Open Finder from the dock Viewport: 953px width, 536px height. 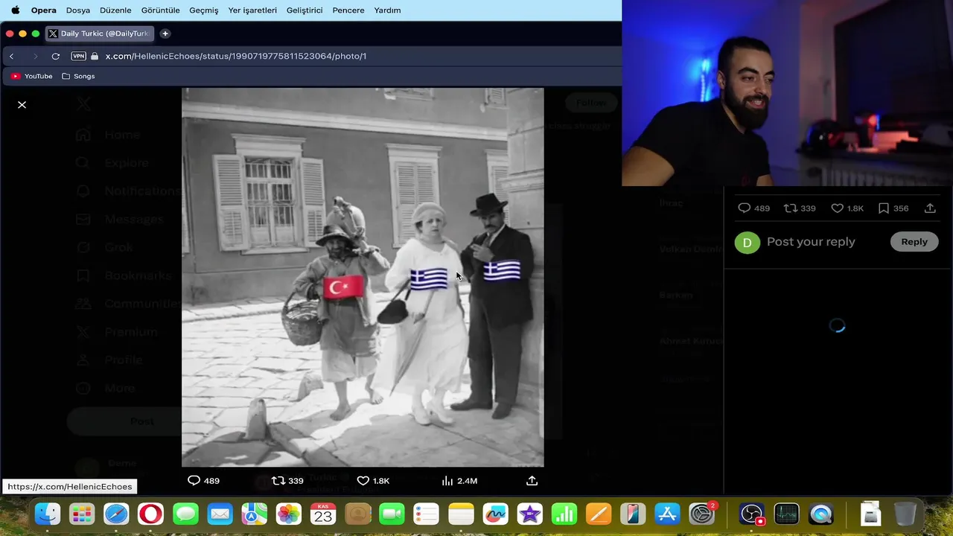click(x=48, y=514)
